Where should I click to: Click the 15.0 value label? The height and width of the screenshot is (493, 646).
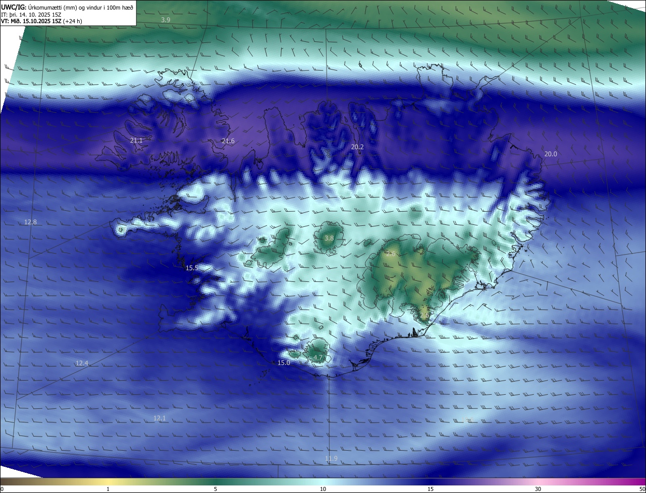[284, 363]
